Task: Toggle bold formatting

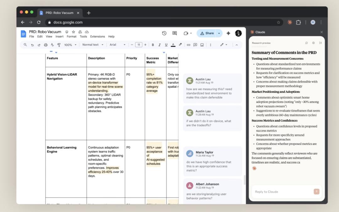Action: [x=153, y=45]
